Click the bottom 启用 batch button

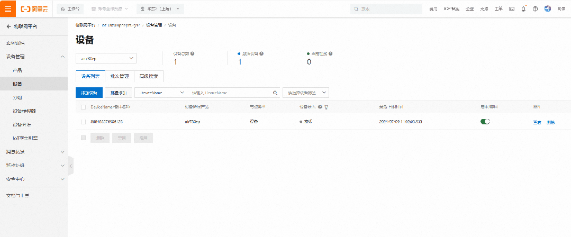[143, 138]
